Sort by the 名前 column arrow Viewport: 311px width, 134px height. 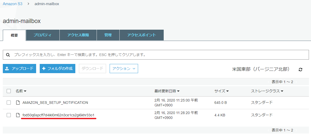click(x=25, y=91)
